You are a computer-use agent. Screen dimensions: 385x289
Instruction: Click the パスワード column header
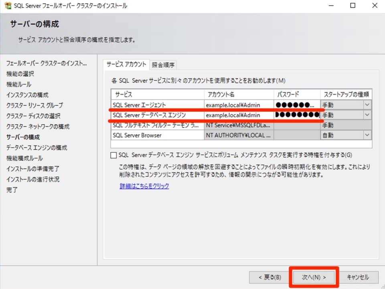pos(297,95)
